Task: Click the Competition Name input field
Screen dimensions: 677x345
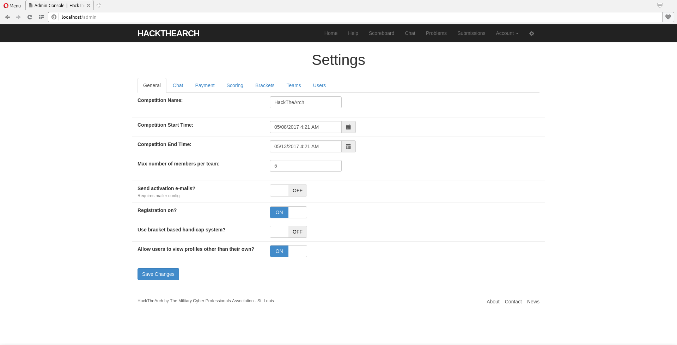Action: tap(305, 102)
